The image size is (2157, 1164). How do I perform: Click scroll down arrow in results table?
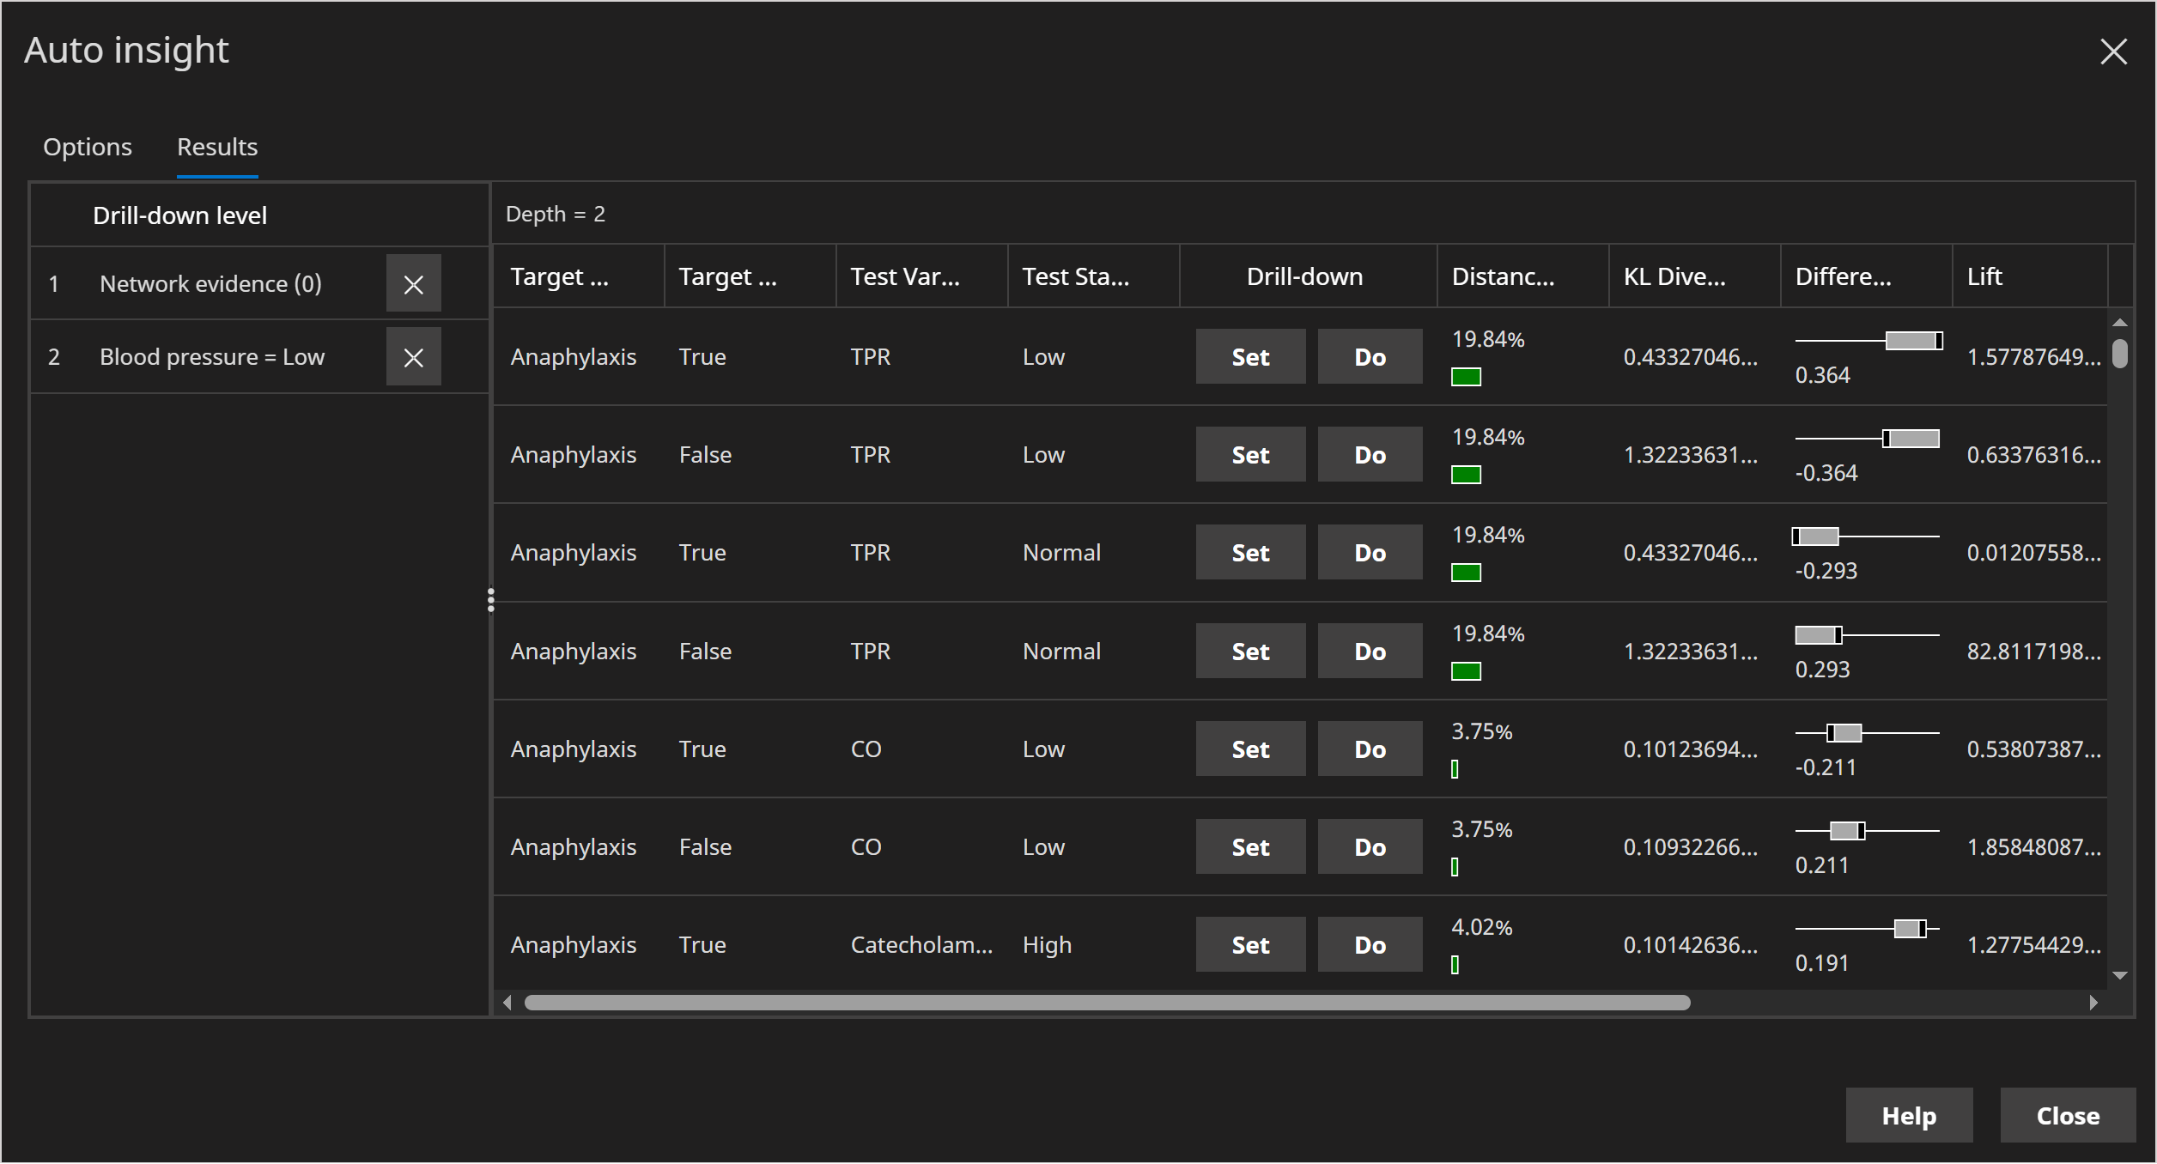2119,975
